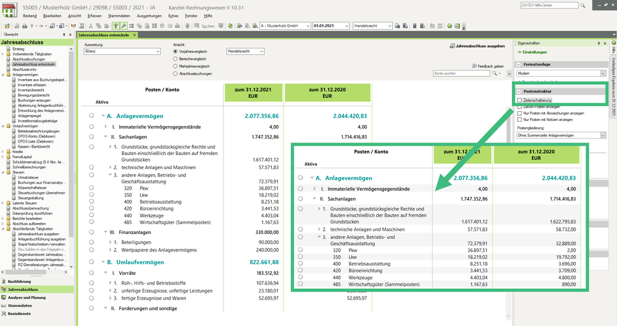
Task: Collapse III. Finanzanlagen row arrow
Action: click(106, 232)
